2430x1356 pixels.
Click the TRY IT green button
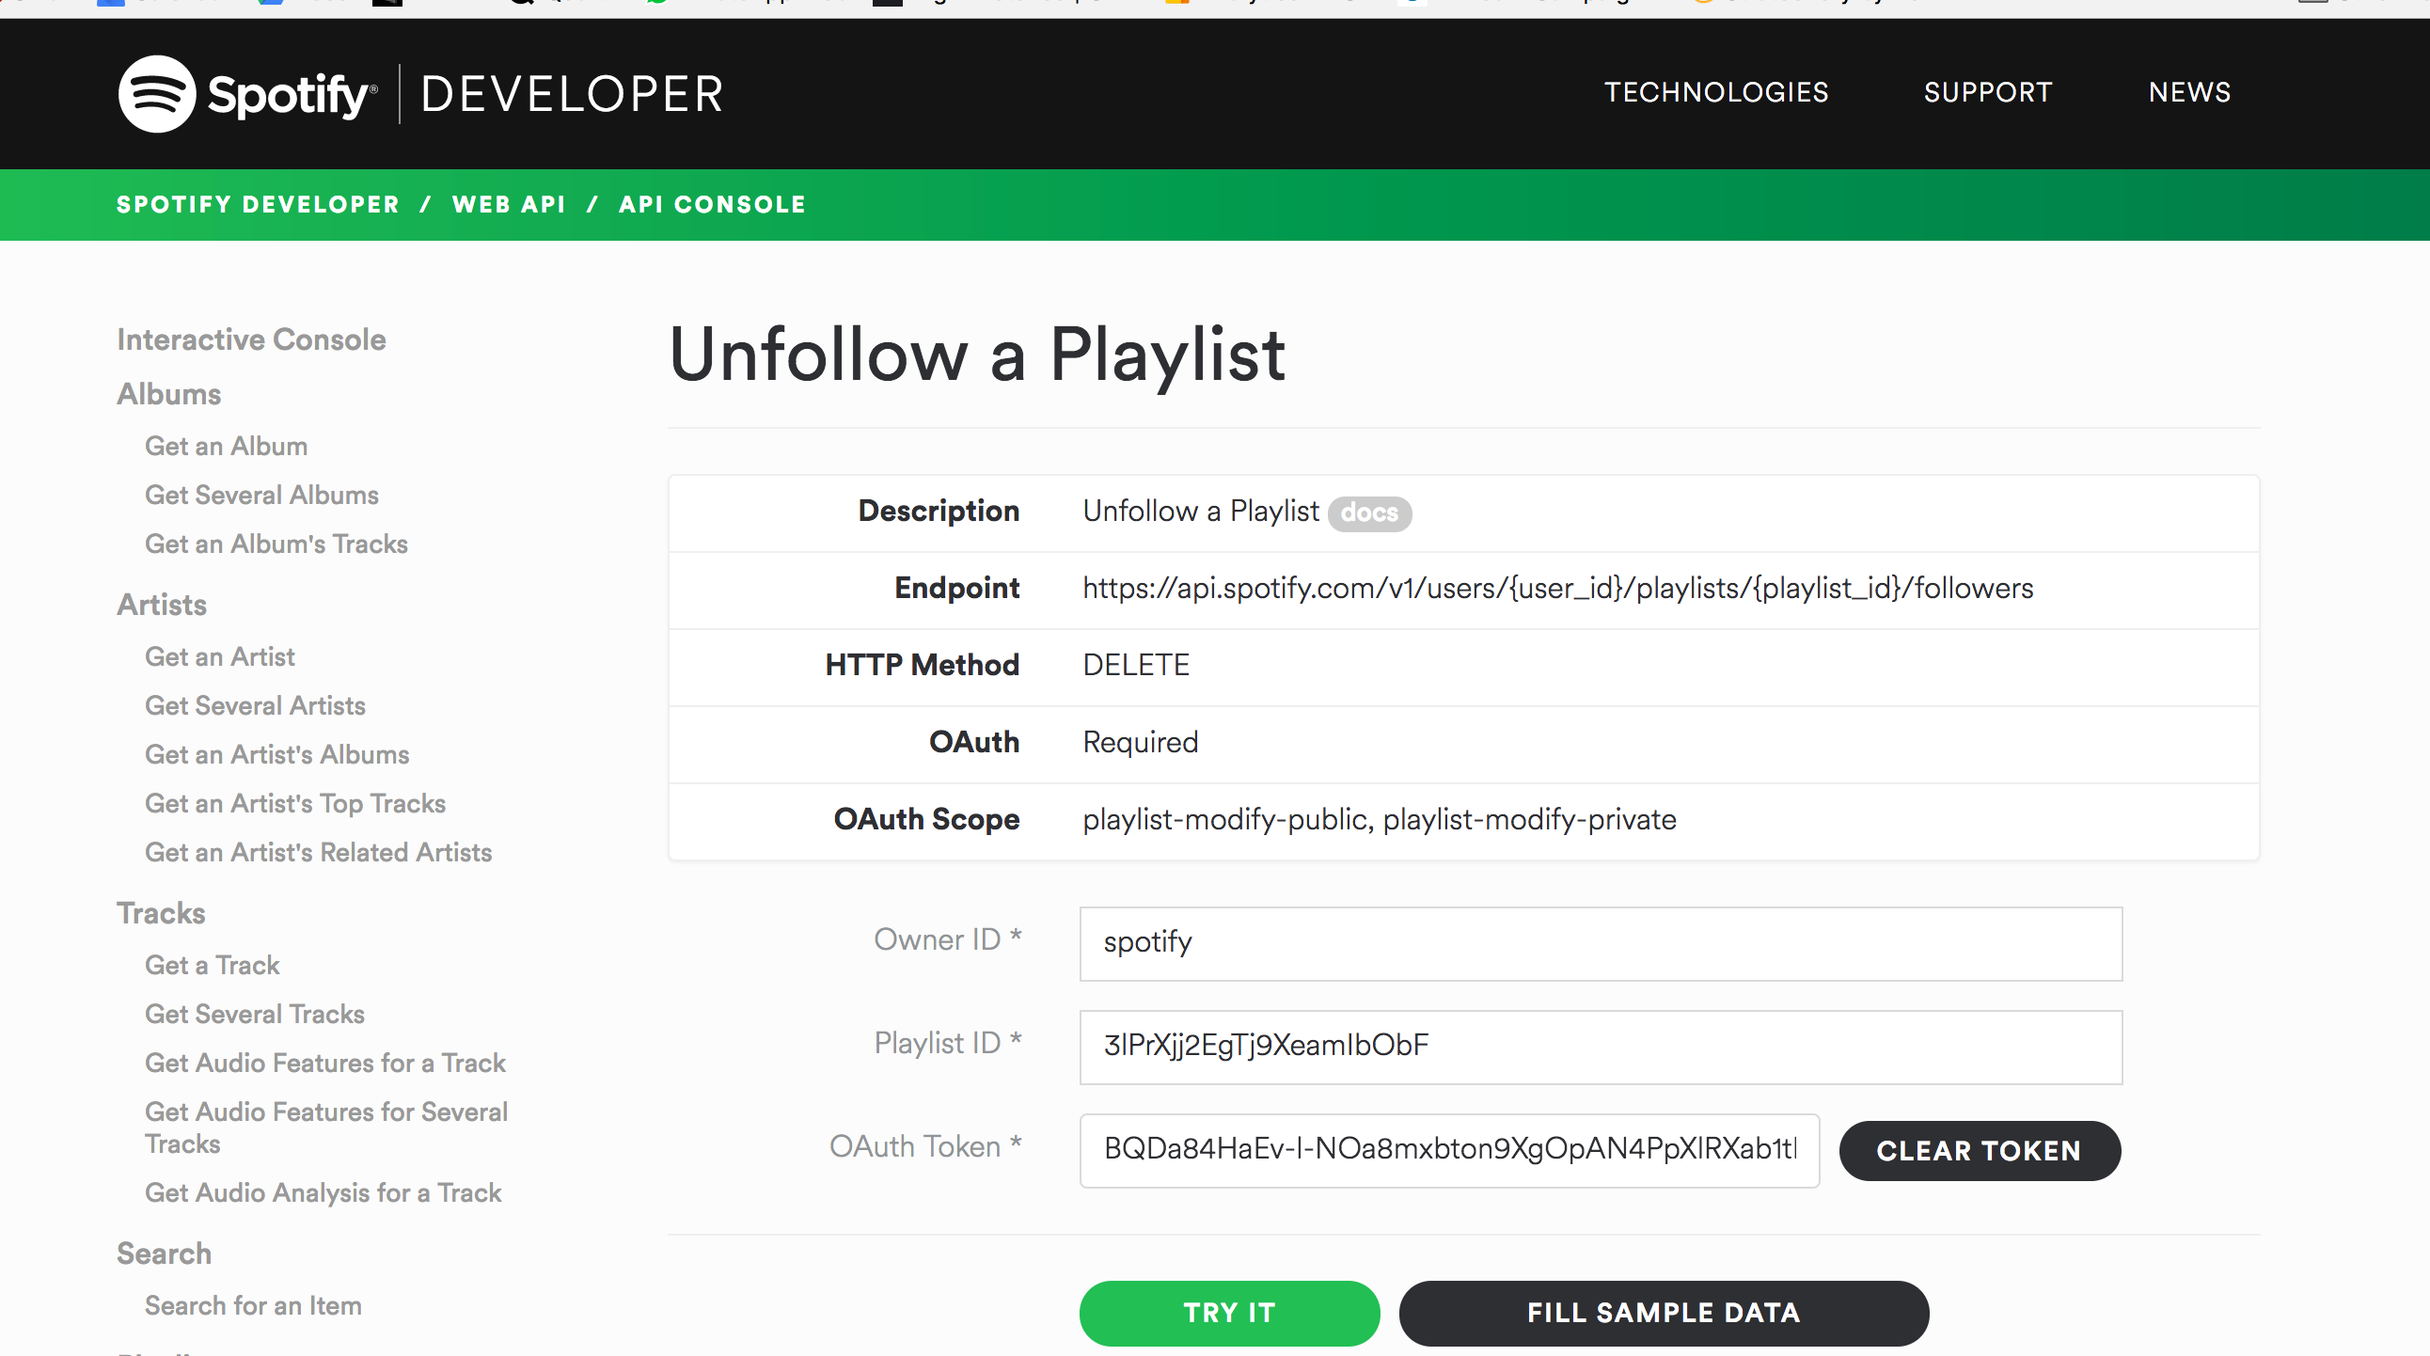tap(1230, 1315)
